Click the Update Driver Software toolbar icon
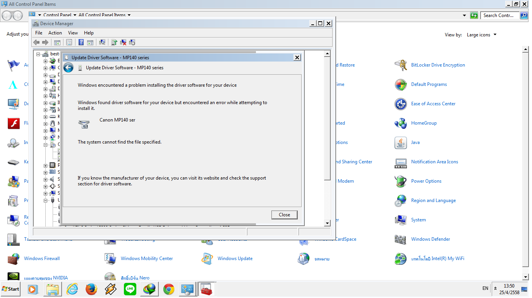This screenshot has height=298, width=532. pyautogui.click(x=114, y=42)
